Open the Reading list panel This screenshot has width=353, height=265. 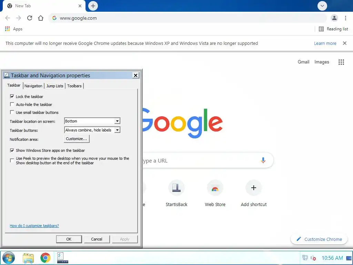[x=333, y=29]
